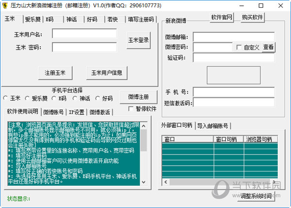Click the 玉米用户名 input field
This screenshot has height=208, width=291.
pos(84,34)
